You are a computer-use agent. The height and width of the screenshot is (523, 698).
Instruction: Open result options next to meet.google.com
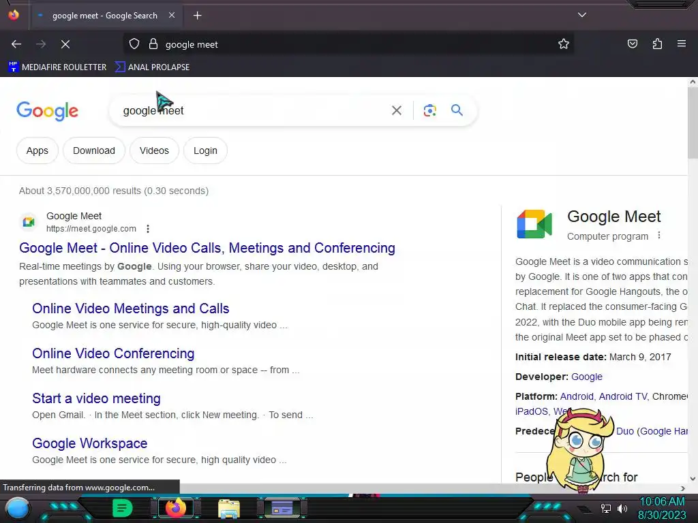coord(148,229)
